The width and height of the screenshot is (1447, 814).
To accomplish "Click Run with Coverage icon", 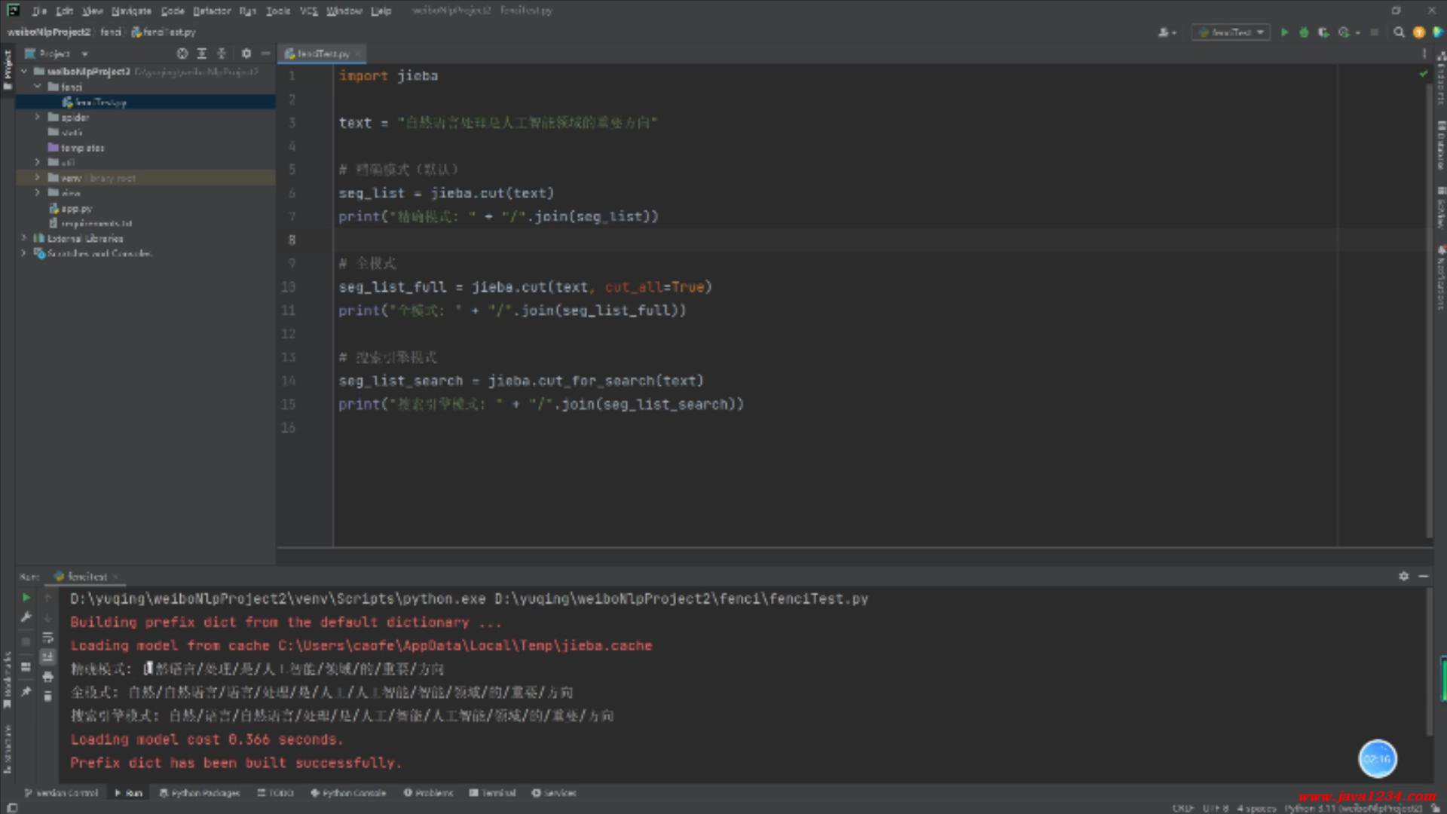I will [x=1323, y=32].
